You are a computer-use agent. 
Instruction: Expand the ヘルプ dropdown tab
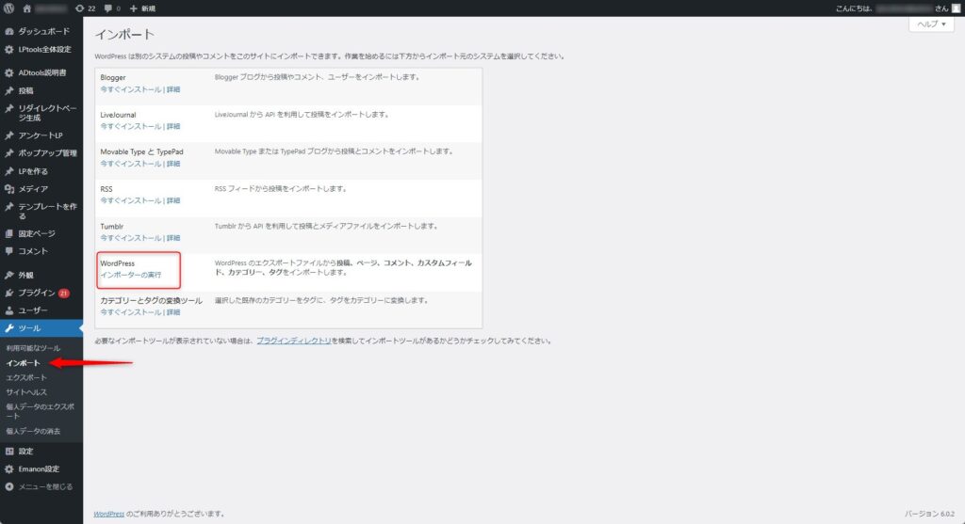[x=931, y=24]
